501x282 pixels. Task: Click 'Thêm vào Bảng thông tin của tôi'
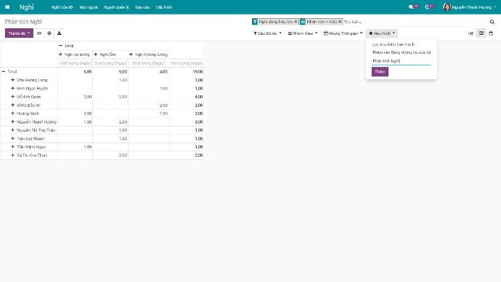pos(402,52)
